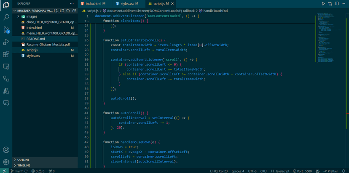The height and width of the screenshot is (173, 349).
Task: Open the Manage settings gear
Action: click(x=6, y=162)
